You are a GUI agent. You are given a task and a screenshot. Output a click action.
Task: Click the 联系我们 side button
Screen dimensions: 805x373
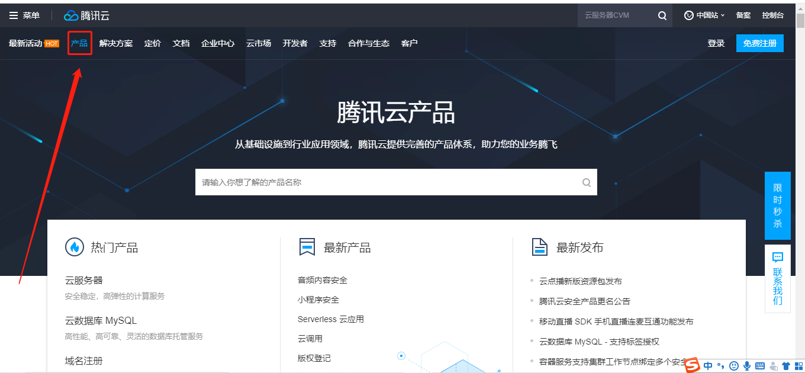[x=778, y=279]
